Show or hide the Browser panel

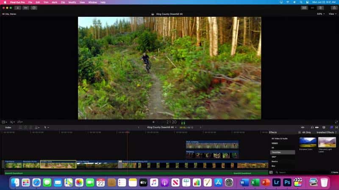coord(304,8)
